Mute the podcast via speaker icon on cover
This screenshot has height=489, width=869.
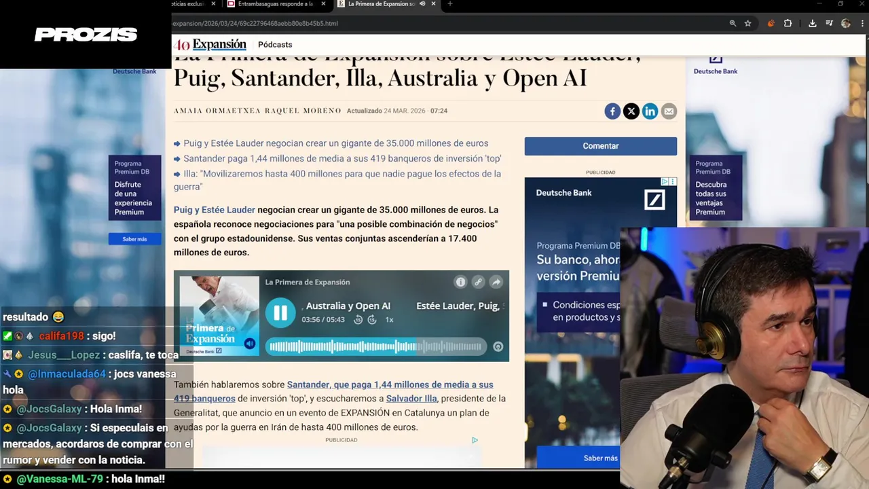(x=250, y=344)
